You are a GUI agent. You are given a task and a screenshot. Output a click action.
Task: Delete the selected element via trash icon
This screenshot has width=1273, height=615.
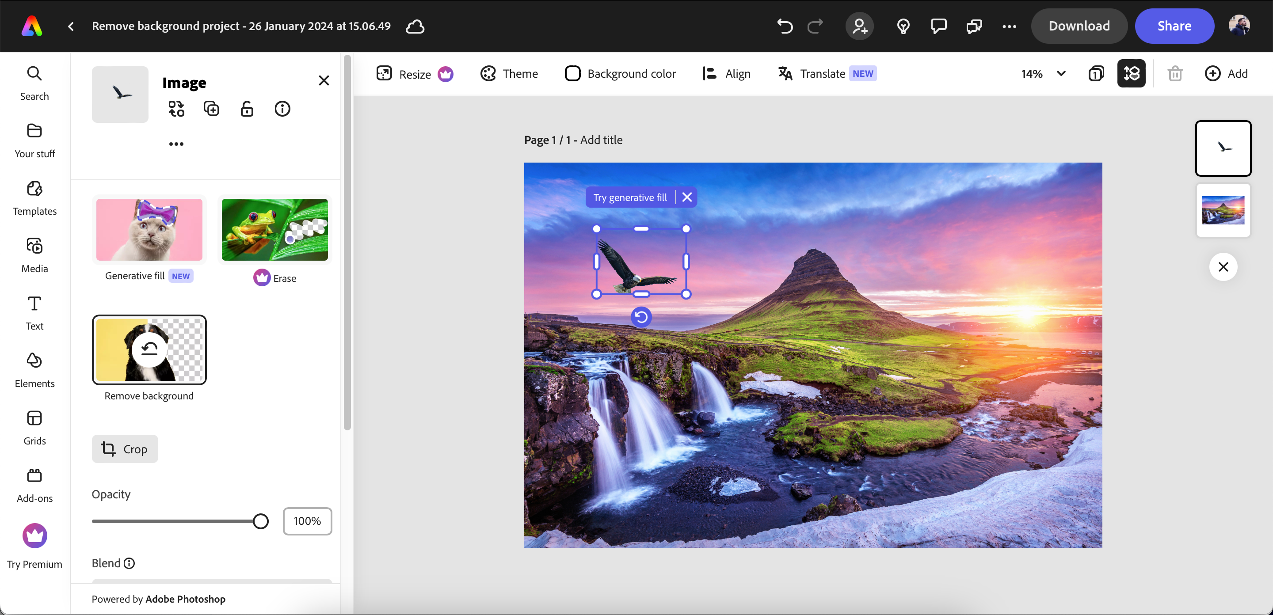[1175, 73]
